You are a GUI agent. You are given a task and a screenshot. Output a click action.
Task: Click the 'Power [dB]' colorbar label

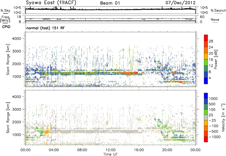click(x=216, y=59)
